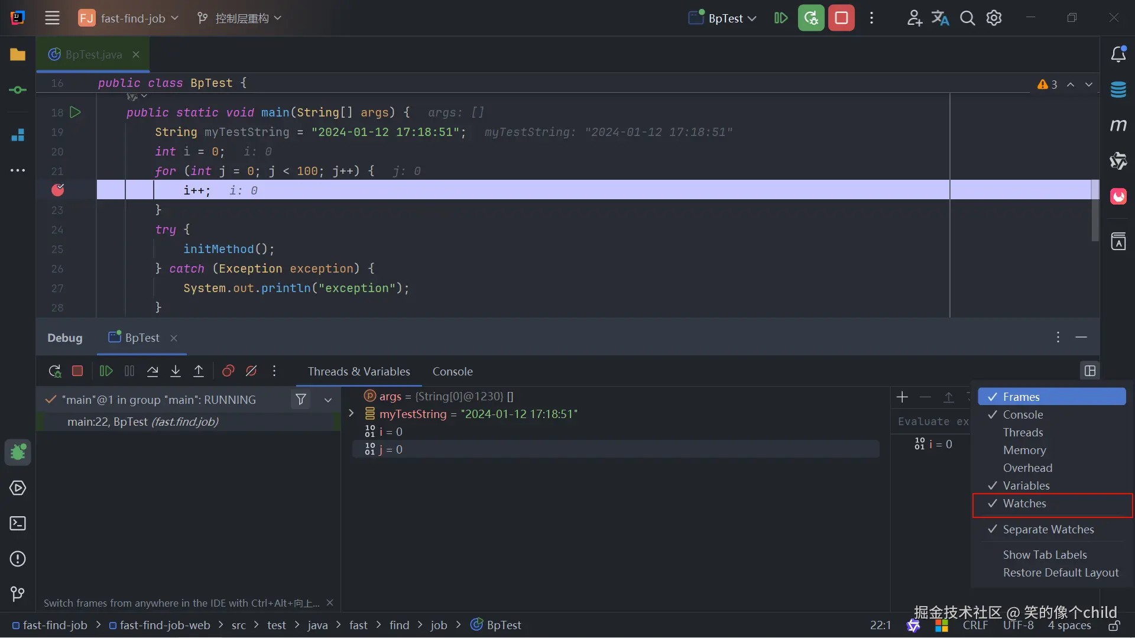Open the frames filter button

pos(301,400)
